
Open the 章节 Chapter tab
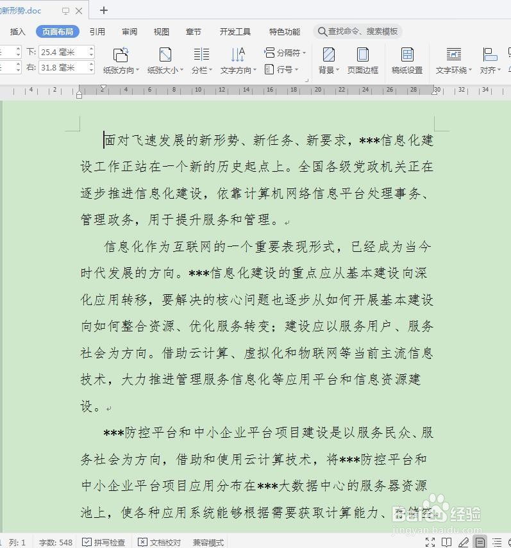[193, 32]
